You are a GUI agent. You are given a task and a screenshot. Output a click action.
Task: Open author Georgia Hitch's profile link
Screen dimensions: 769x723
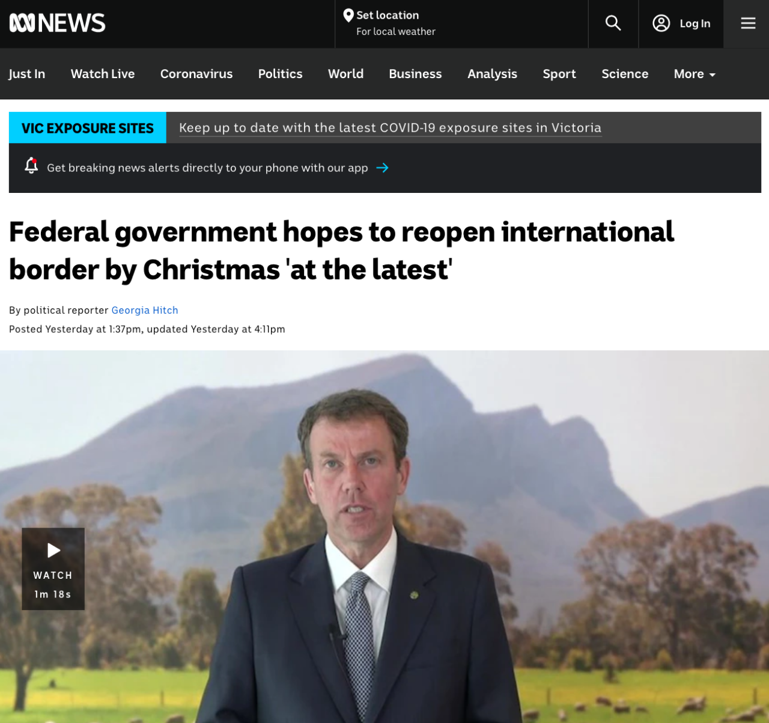coord(145,310)
